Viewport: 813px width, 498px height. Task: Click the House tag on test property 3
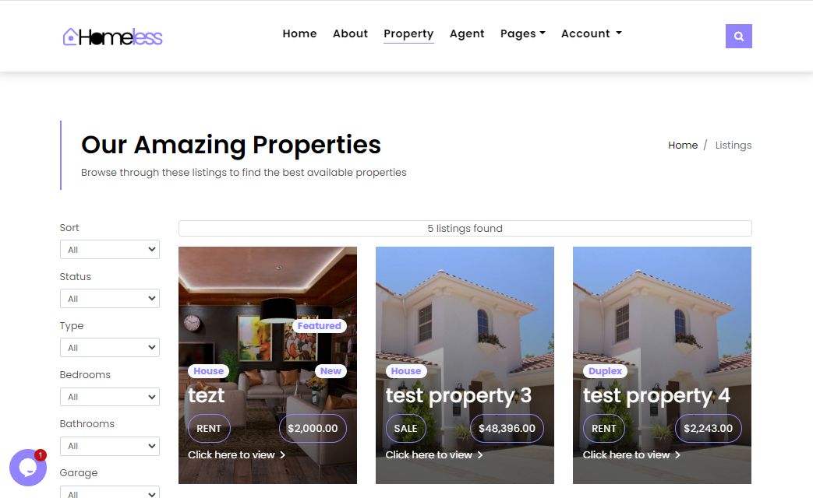pyautogui.click(x=406, y=370)
